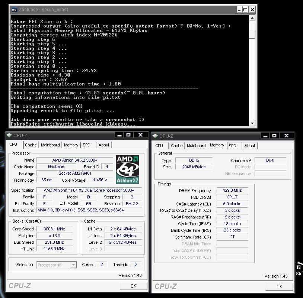Screen dimensions: 303x298
Task: Select CPU tab in left CPU-Z window
Action: [x=13, y=145]
